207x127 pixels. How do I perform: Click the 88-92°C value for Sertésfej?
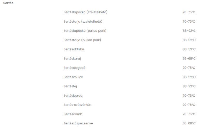click(x=189, y=86)
